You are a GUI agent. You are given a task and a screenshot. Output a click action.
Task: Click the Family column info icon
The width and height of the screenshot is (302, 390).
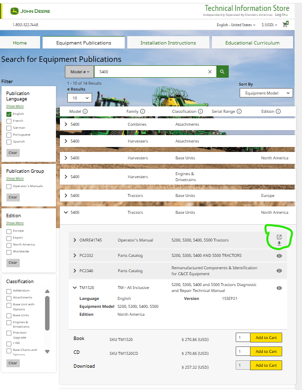pos(143,111)
